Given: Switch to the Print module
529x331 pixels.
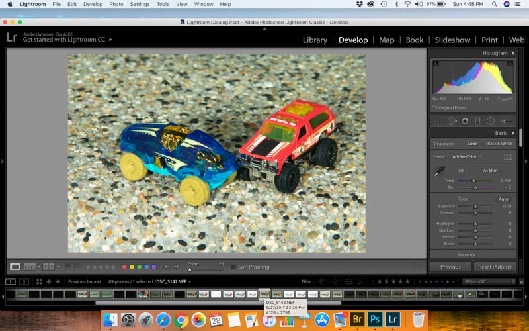Looking at the screenshot, I should (x=489, y=40).
